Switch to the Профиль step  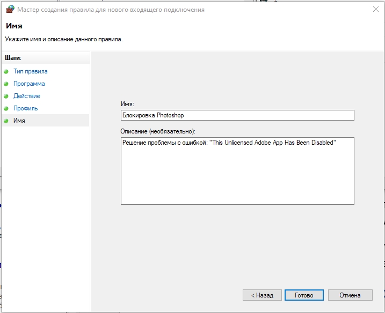(25, 108)
